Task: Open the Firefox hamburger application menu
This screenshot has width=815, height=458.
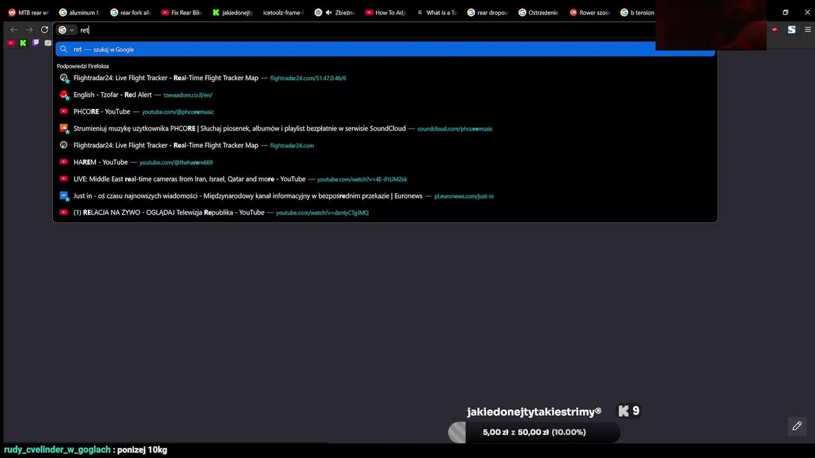Action: tap(808, 30)
